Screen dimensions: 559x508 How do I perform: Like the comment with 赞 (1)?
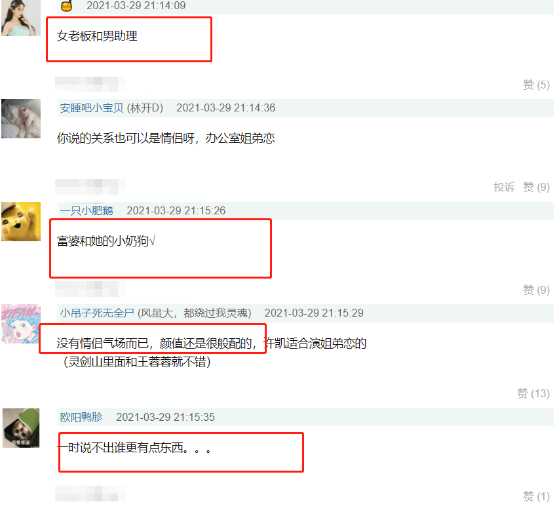(x=536, y=496)
